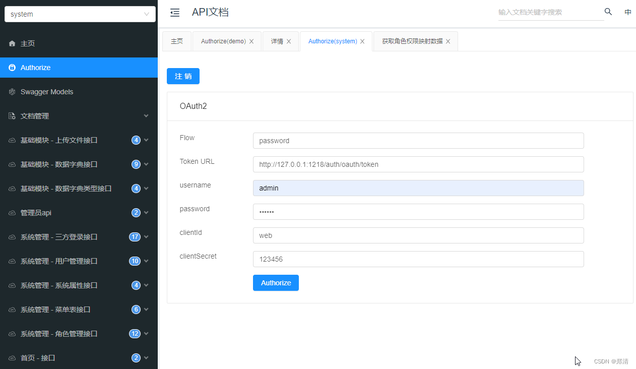
Task: Click the blue Authorize submit button
Action: [276, 283]
